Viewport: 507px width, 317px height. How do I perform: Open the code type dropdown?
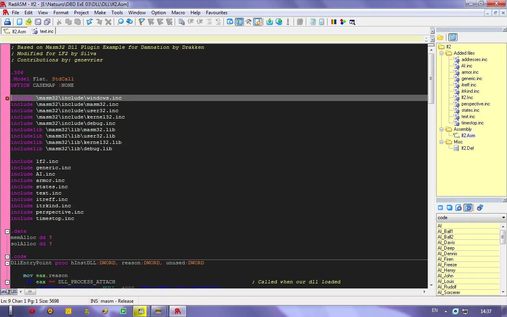(x=471, y=218)
